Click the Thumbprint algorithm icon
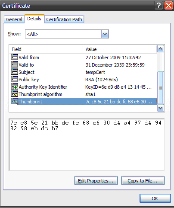 coord(15,94)
